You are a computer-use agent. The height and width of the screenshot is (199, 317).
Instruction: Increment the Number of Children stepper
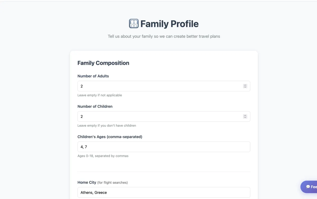(x=245, y=115)
